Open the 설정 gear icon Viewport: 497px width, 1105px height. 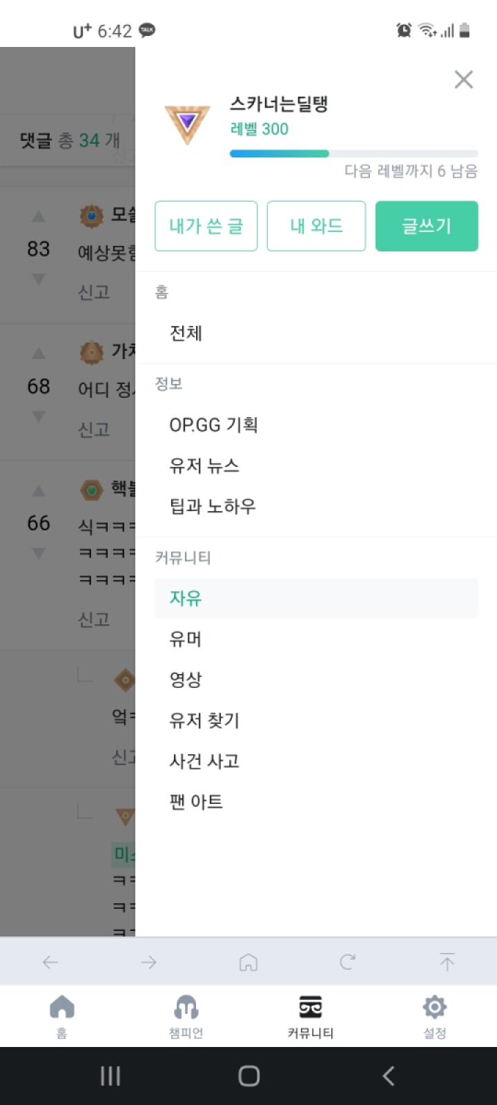coord(434,1008)
